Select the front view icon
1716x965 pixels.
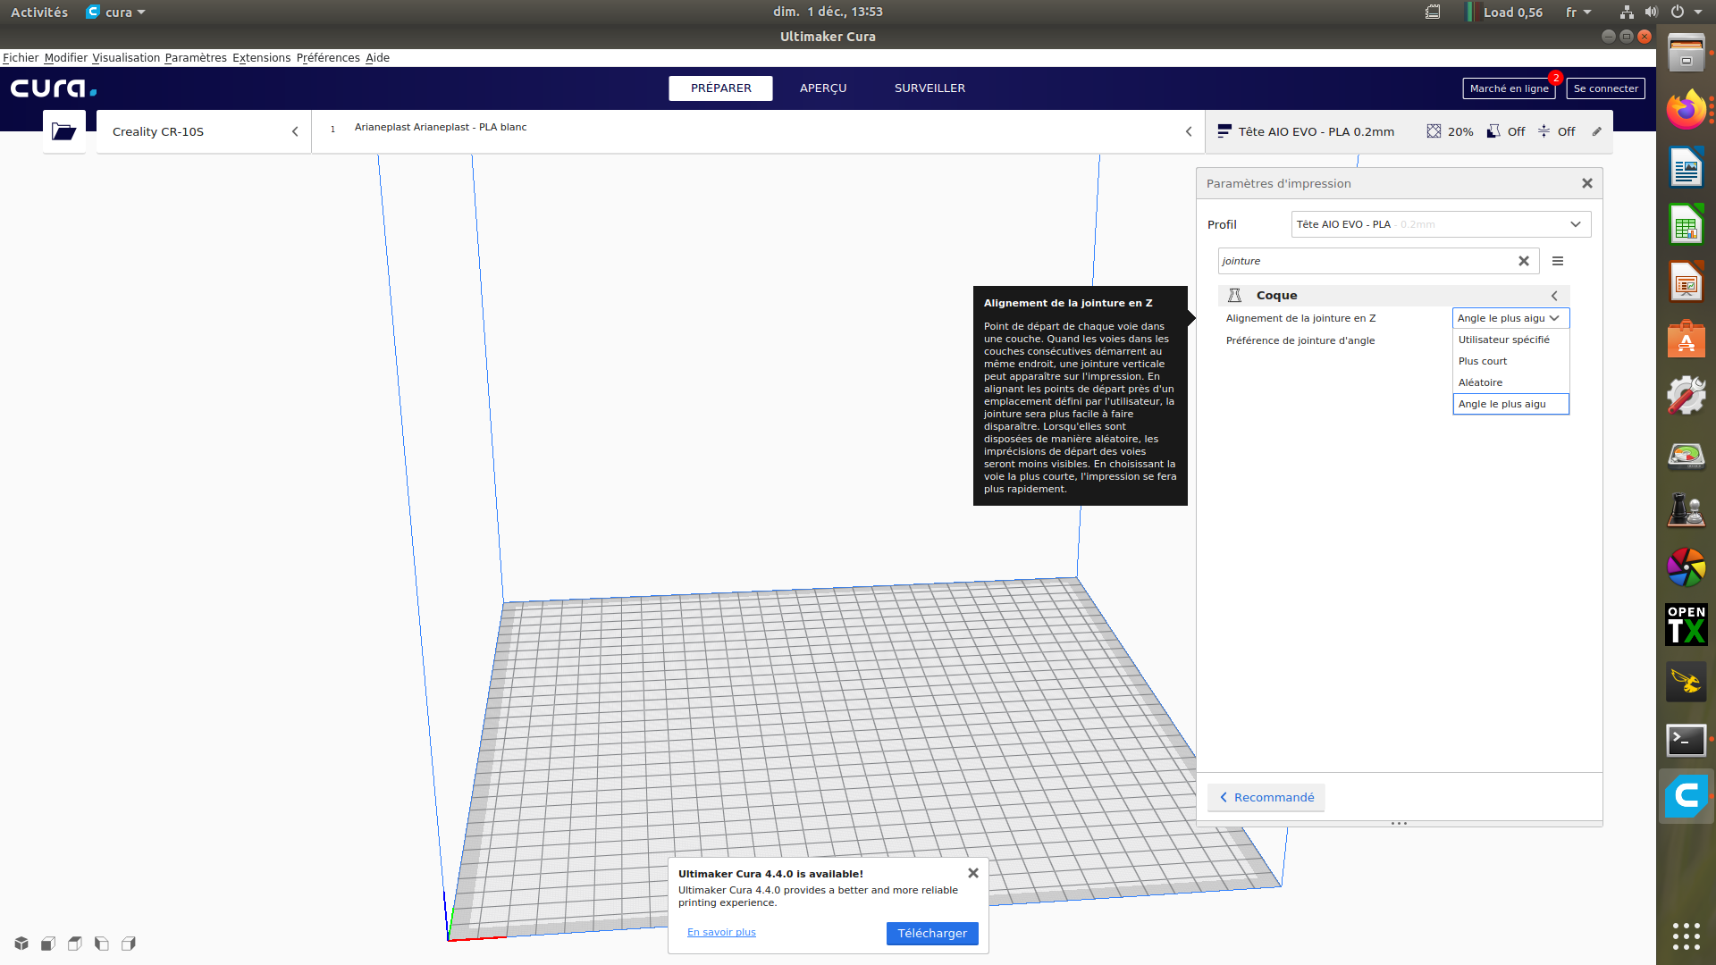tap(48, 944)
